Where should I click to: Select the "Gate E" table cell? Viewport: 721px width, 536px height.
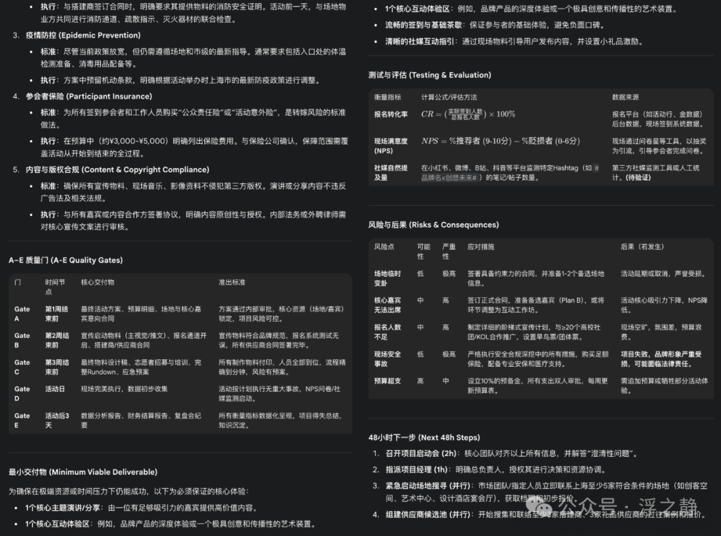(x=22, y=420)
